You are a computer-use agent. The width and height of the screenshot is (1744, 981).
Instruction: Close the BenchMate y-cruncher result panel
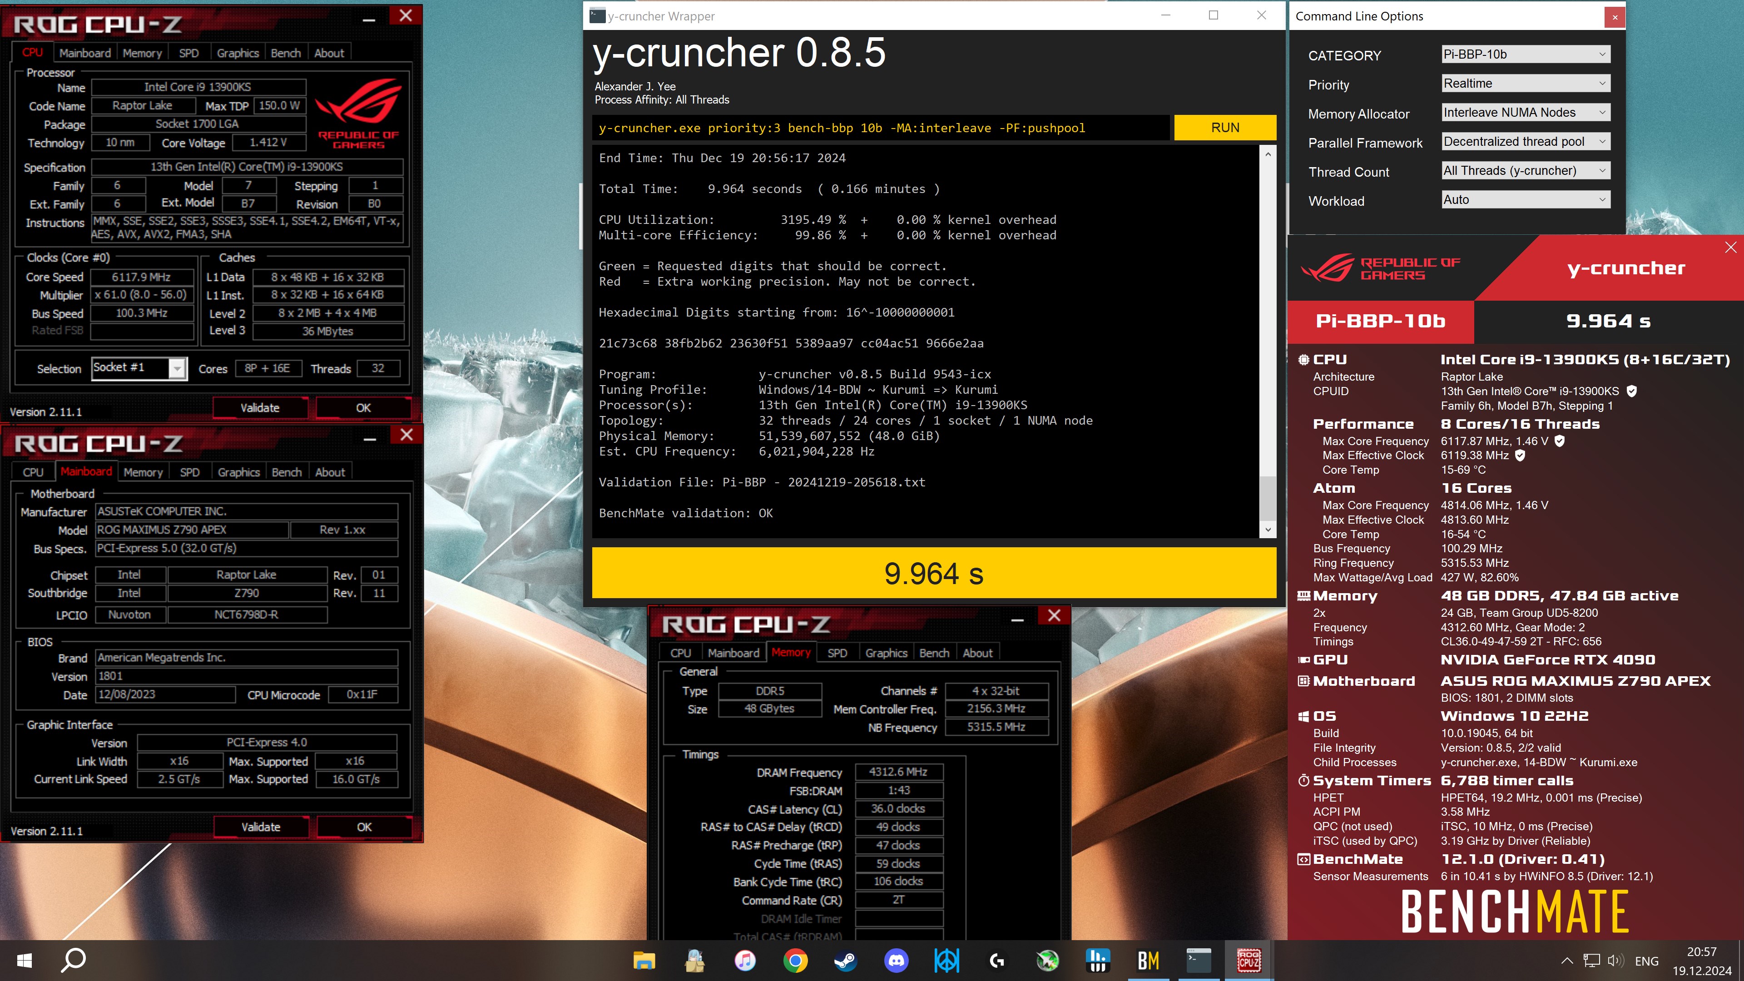pos(1731,248)
